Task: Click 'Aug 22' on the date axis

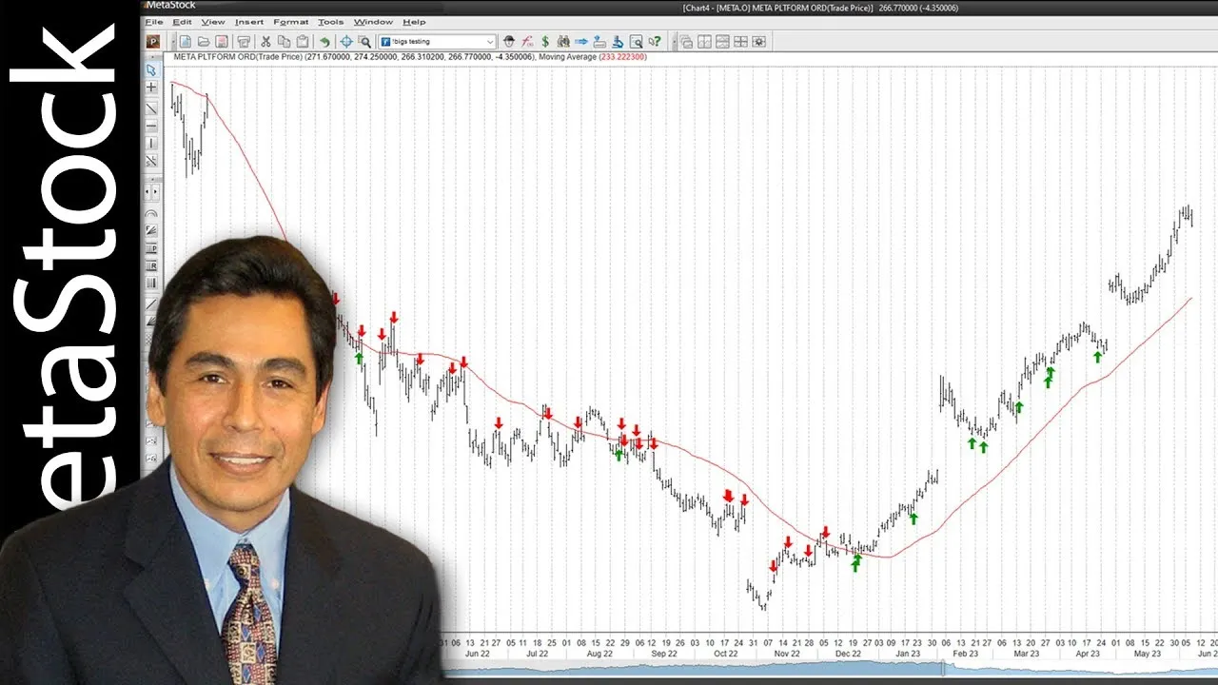Action: [599, 655]
